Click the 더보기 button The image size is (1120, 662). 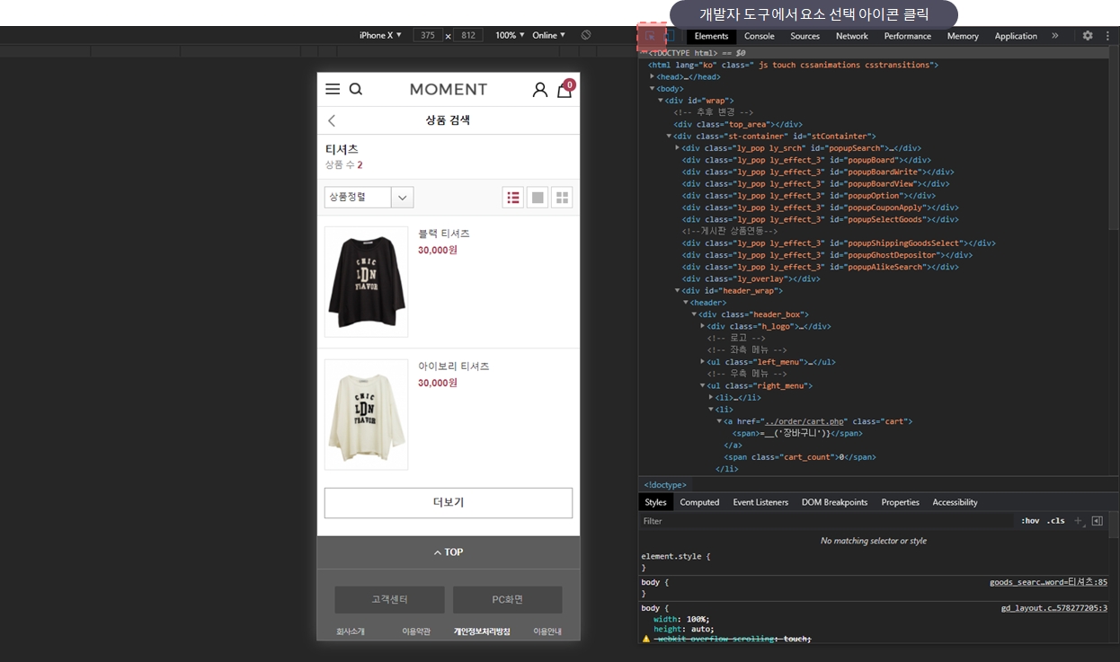(x=448, y=503)
